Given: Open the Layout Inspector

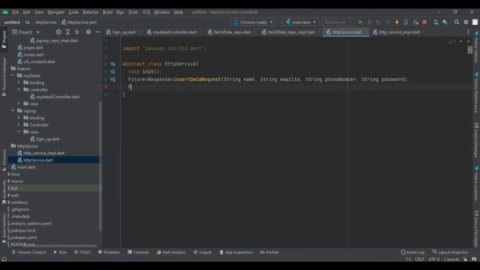Looking at the screenshot, I should [x=450, y=252].
